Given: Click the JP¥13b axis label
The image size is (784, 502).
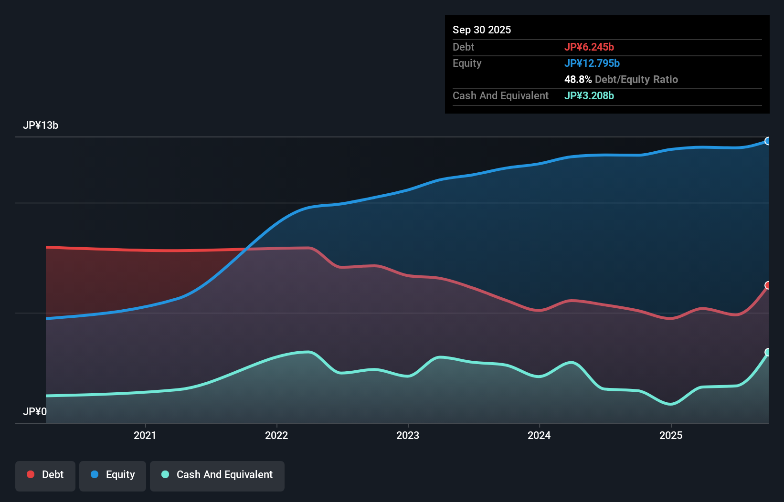Looking at the screenshot, I should click(41, 125).
